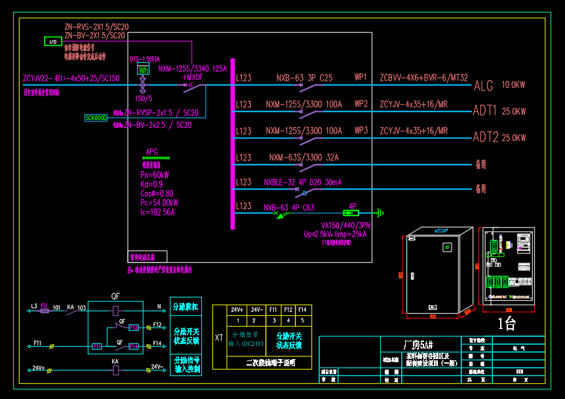Screen dimensions: 565x399
Task: Select the Wh energy meter symbol
Action: click(x=143, y=70)
